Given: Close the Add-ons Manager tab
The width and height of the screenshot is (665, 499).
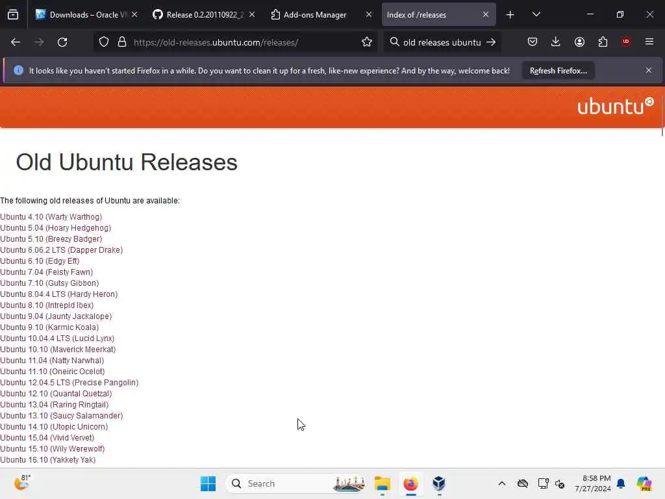Looking at the screenshot, I should click(x=369, y=15).
